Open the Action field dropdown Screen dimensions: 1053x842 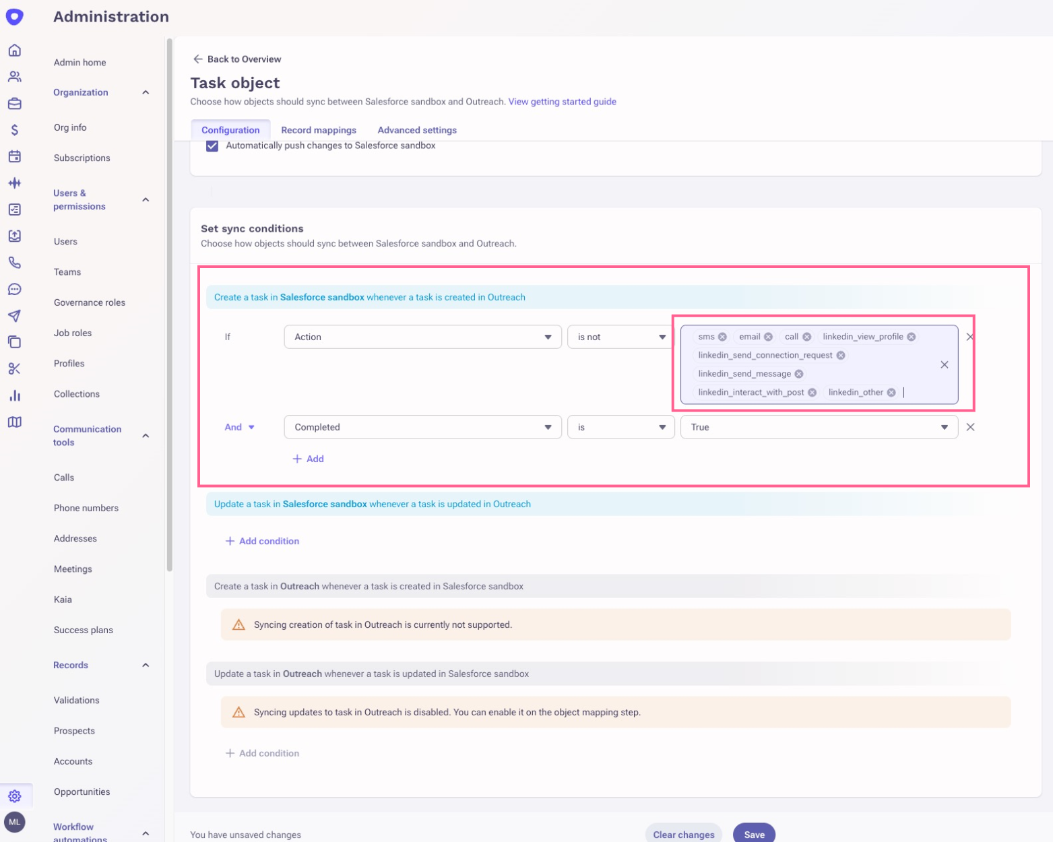coord(422,337)
